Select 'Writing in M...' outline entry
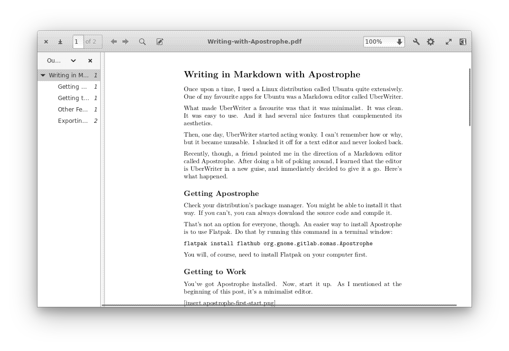The image size is (509, 351). pos(69,75)
